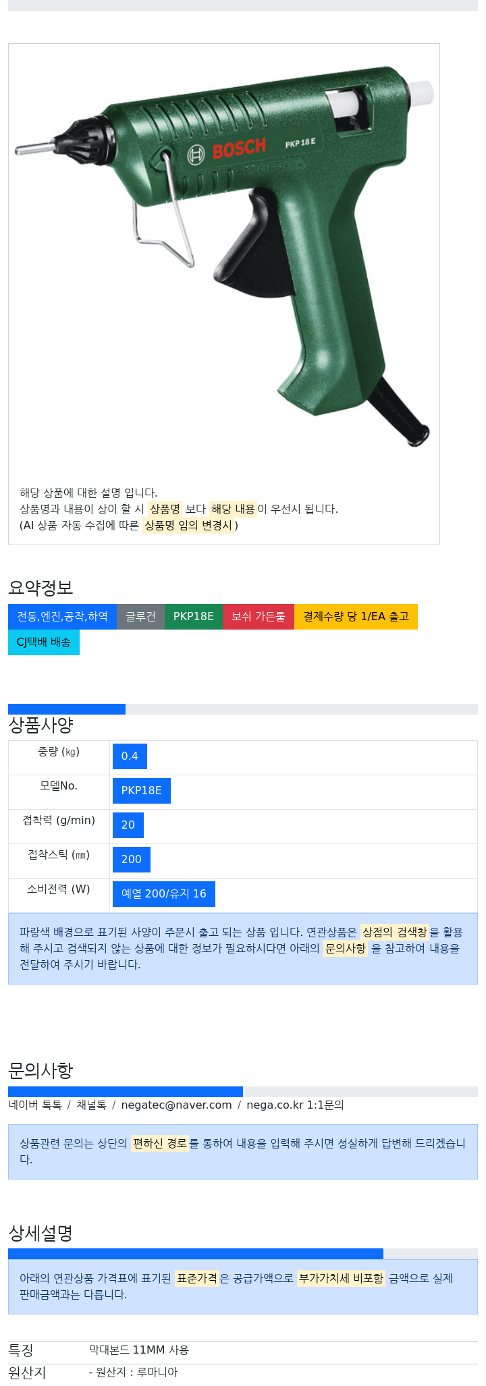Screen dimensions: 486x1386
Task: Select the 예열 200/유지 16 power value
Action: [164, 894]
